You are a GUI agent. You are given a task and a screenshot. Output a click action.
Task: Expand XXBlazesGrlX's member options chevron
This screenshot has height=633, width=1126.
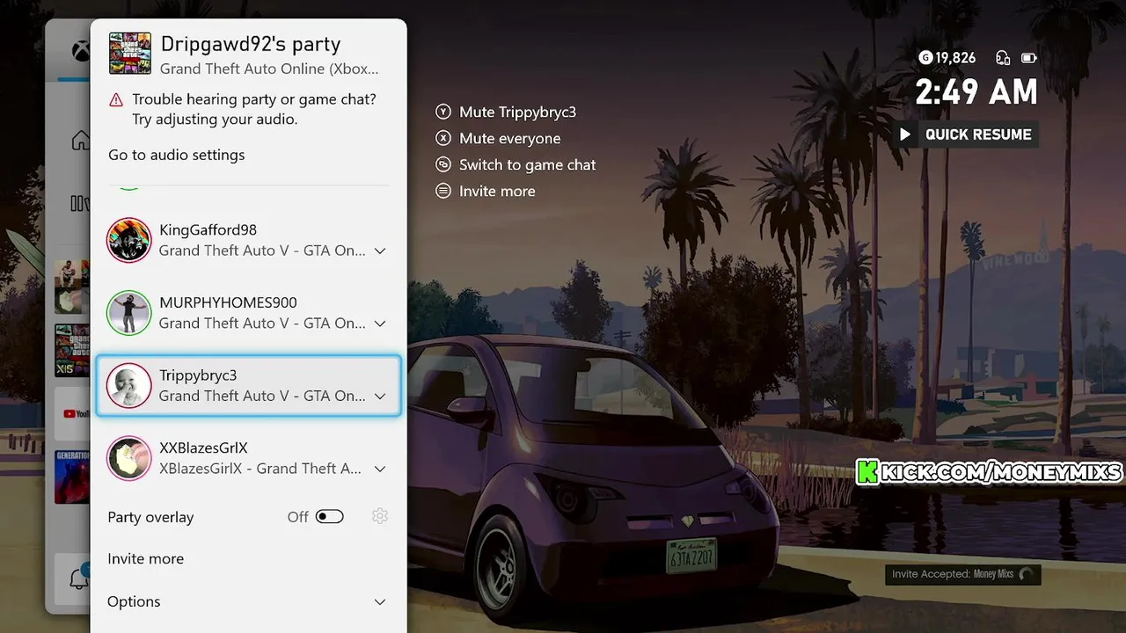tap(380, 469)
